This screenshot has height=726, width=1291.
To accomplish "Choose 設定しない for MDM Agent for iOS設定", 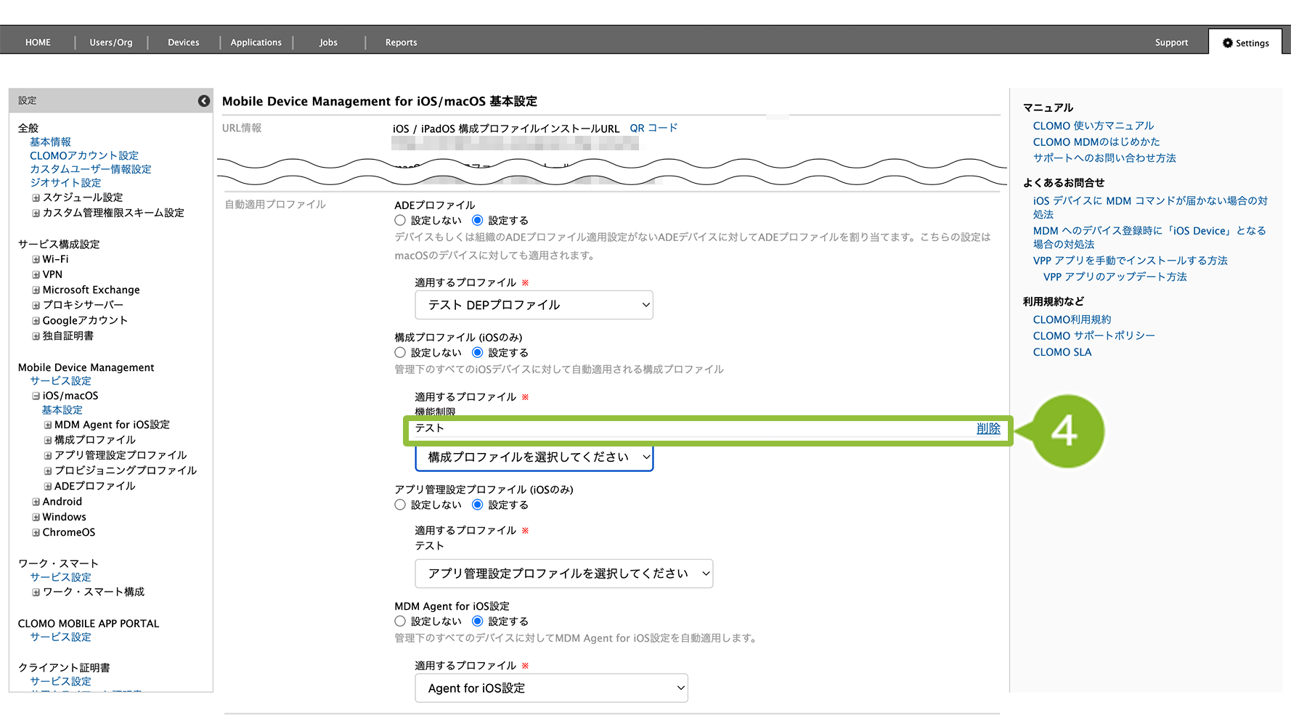I will click(x=400, y=621).
